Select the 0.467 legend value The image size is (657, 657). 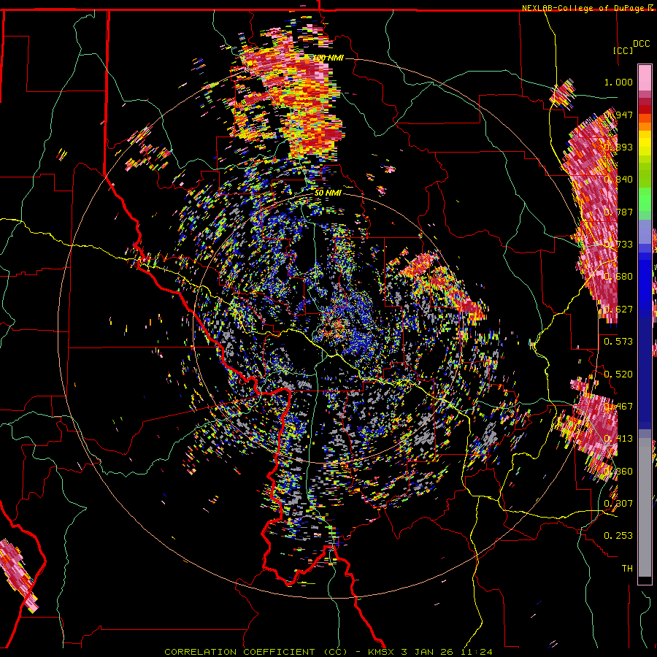[x=618, y=407]
